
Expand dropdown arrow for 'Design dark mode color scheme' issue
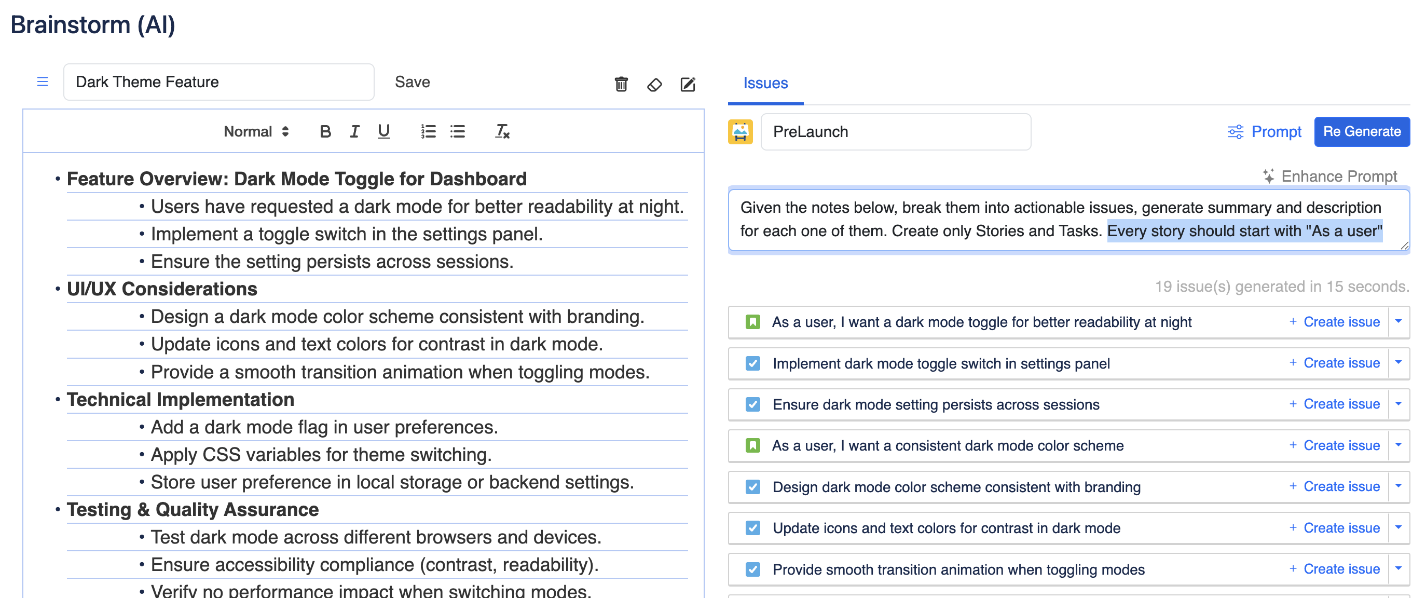[1398, 487]
